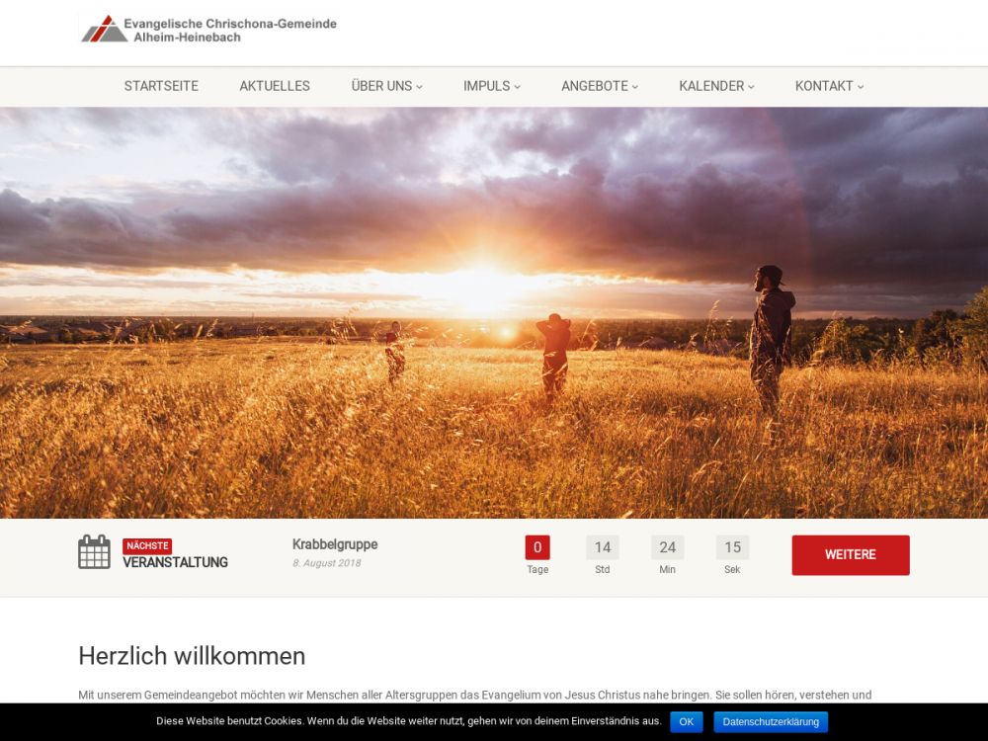
Task: Expand the Kalender dropdown menu
Action: [x=716, y=86]
